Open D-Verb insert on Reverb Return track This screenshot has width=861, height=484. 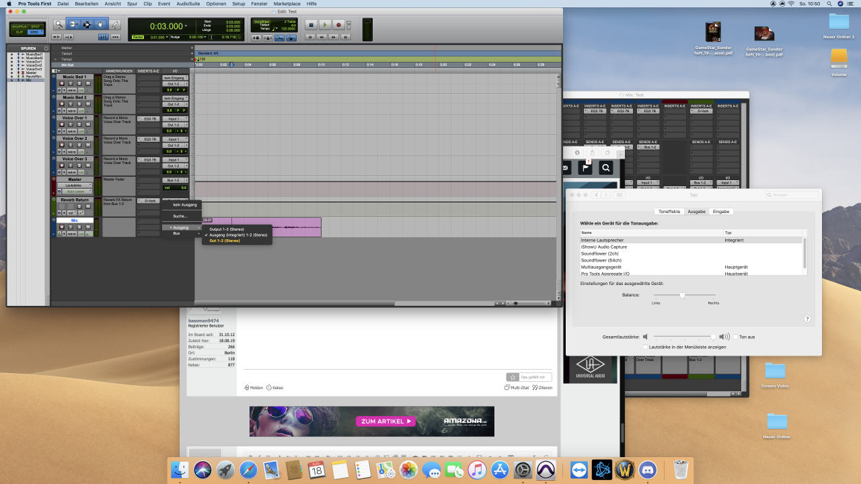coord(149,201)
